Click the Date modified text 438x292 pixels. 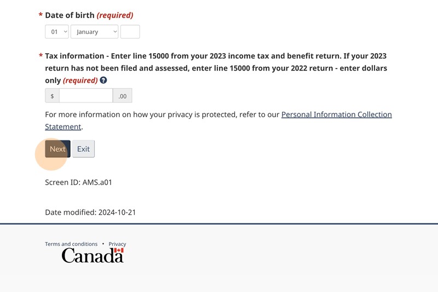pyautogui.click(x=90, y=212)
